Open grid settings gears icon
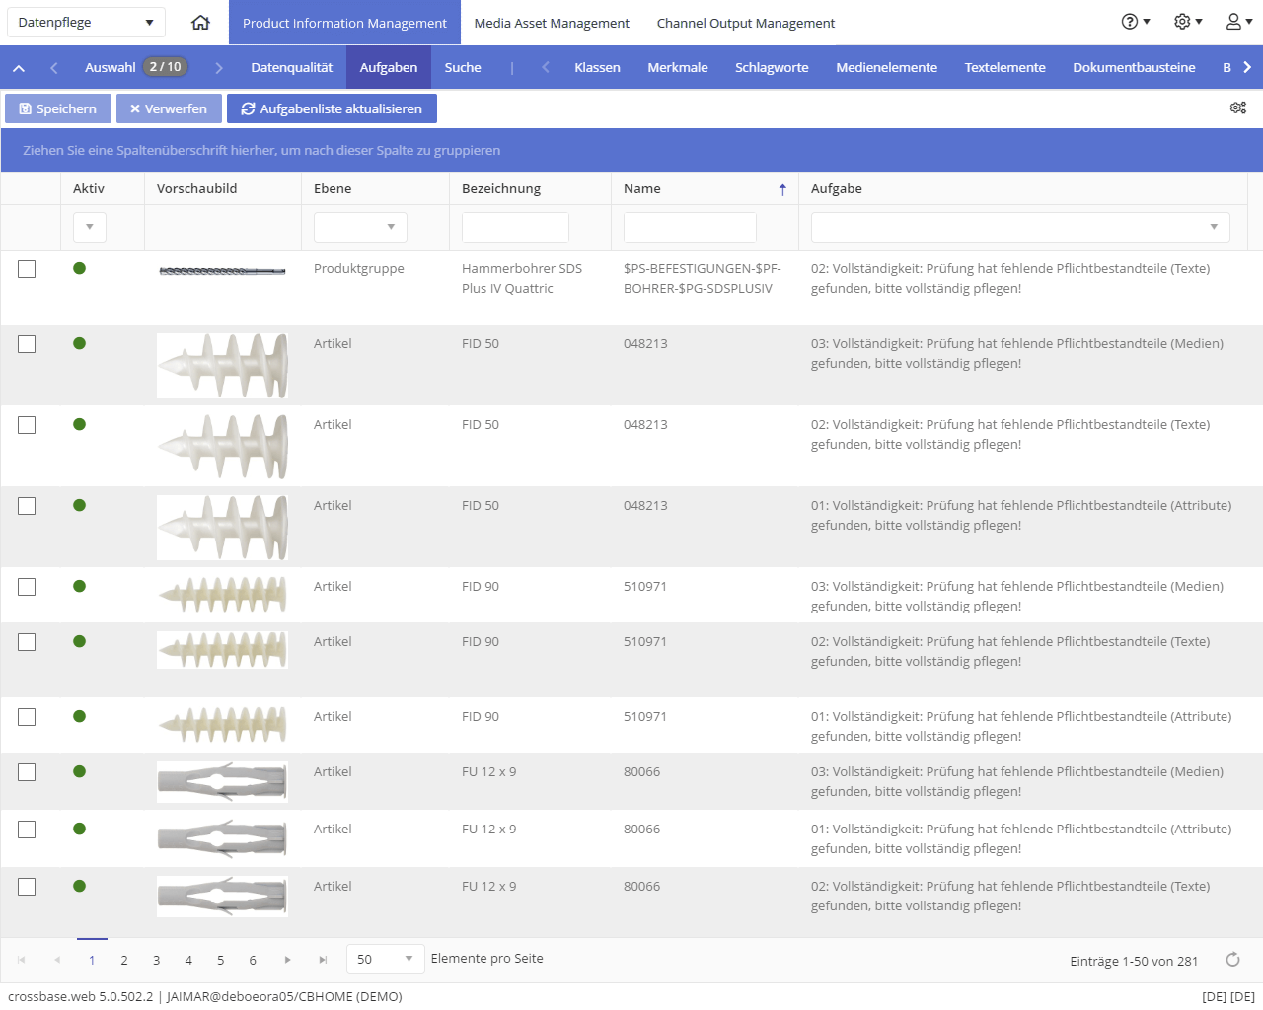The image size is (1263, 1010). (1238, 108)
